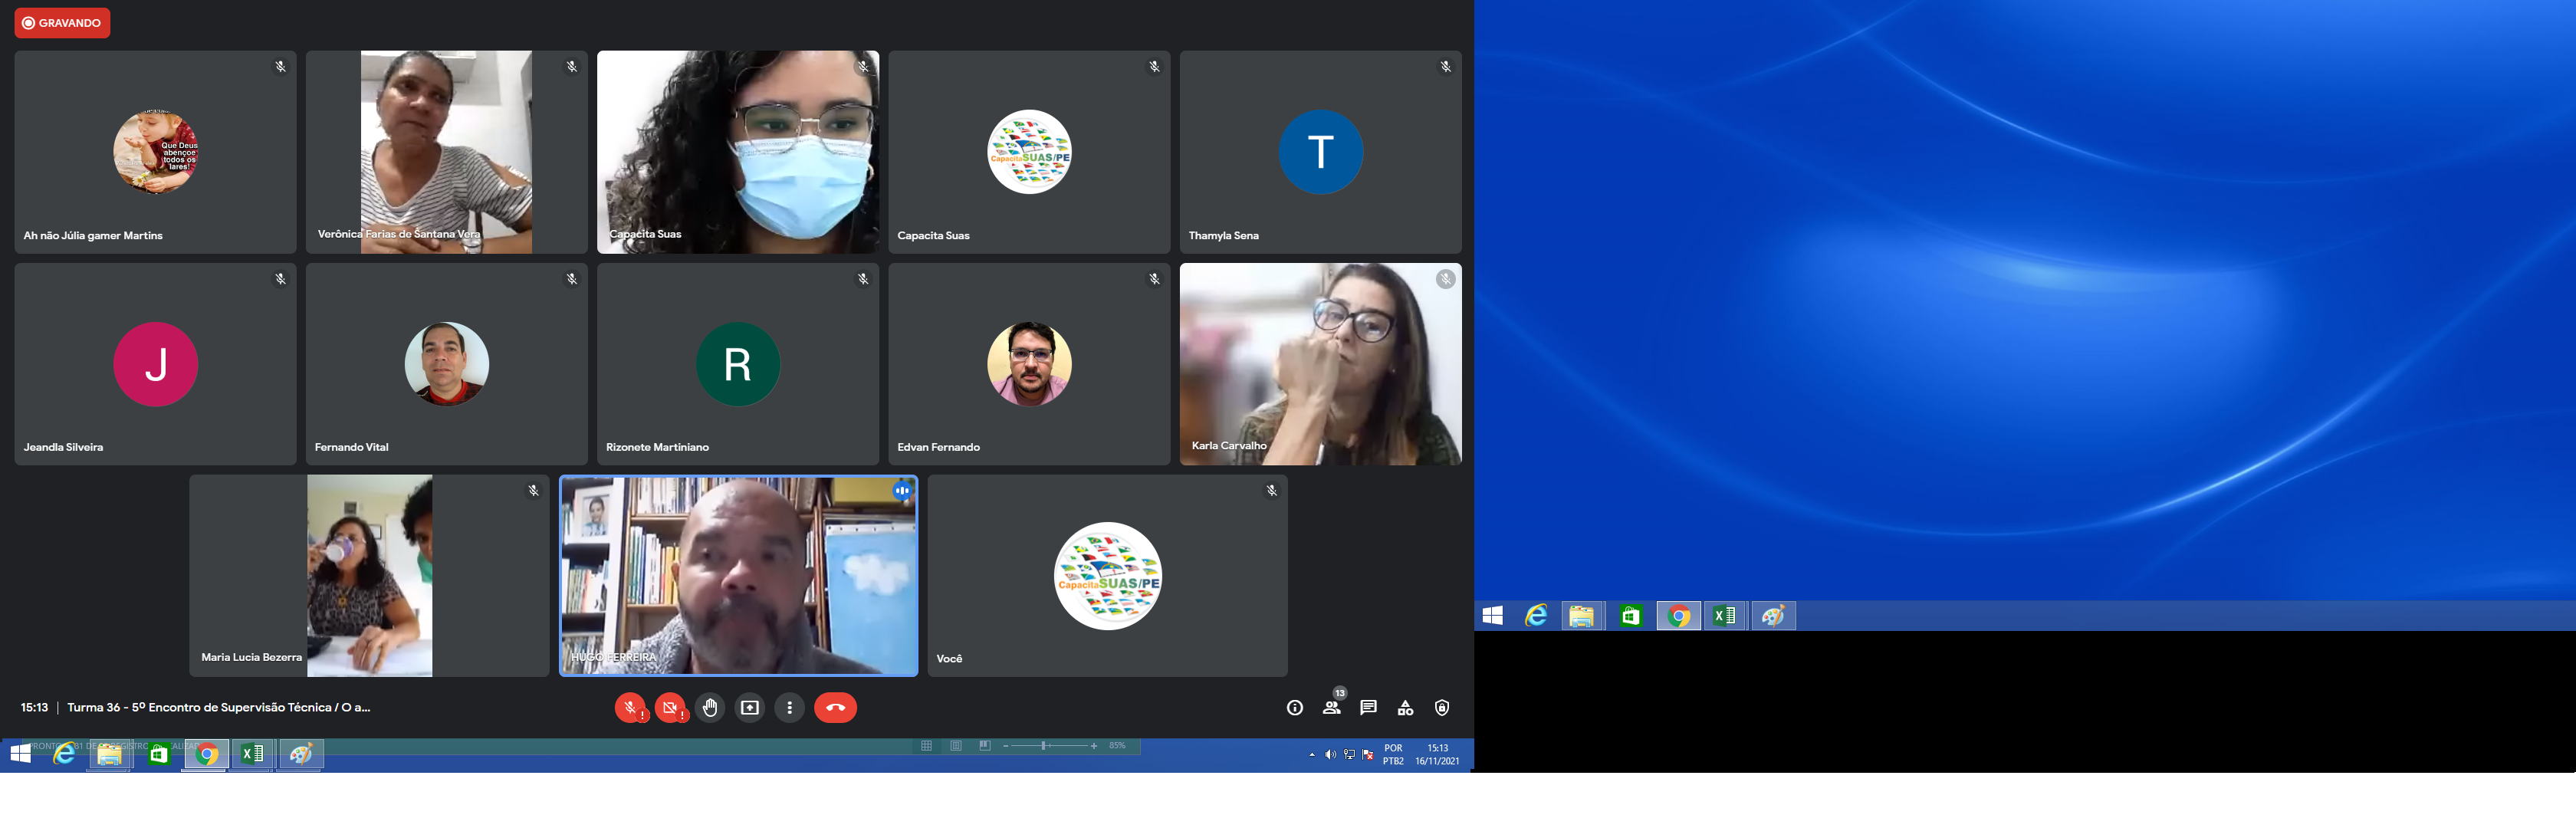This screenshot has height=828, width=2576.
Task: Open meeting details info icon
Action: [1294, 708]
